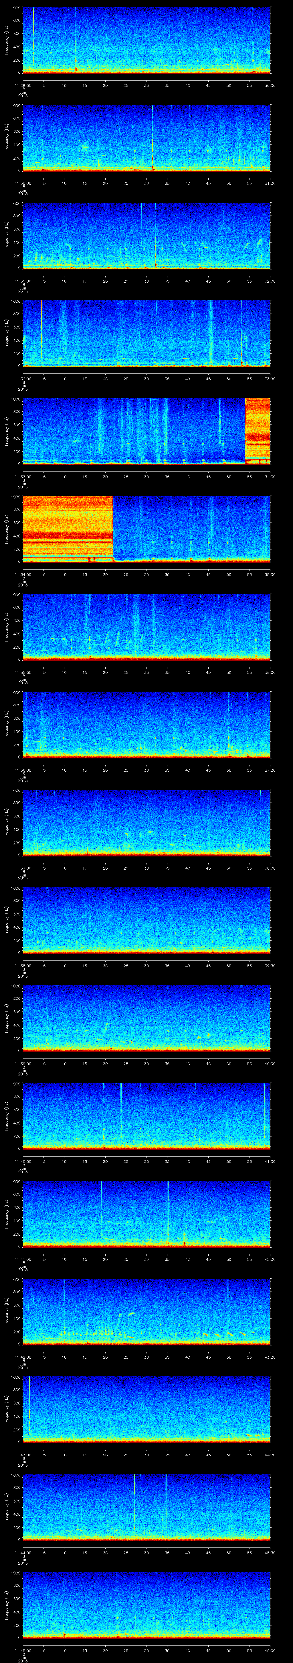Select the spectrogram panel starting at 11:37:00

pos(146,822)
